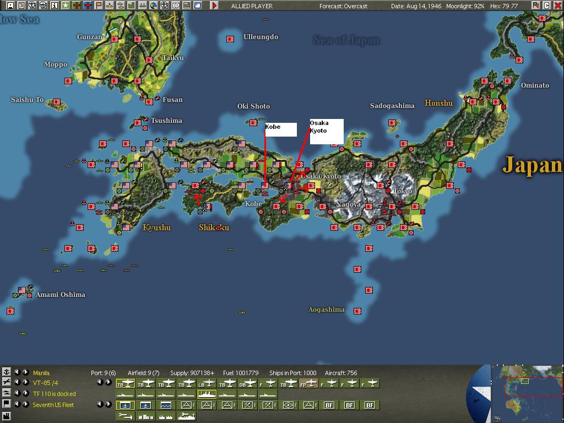Select the Japanese base flag at Saishu To
The image size is (564, 423).
click(x=57, y=102)
